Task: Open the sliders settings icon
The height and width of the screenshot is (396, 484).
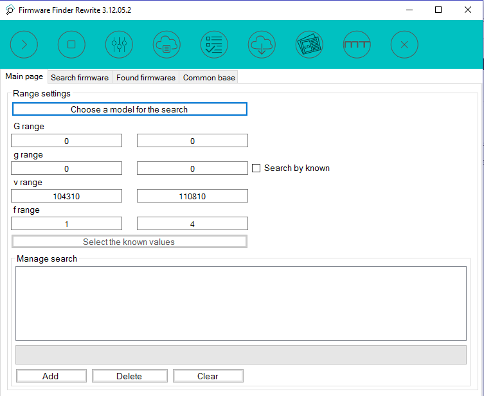Action: [119, 45]
